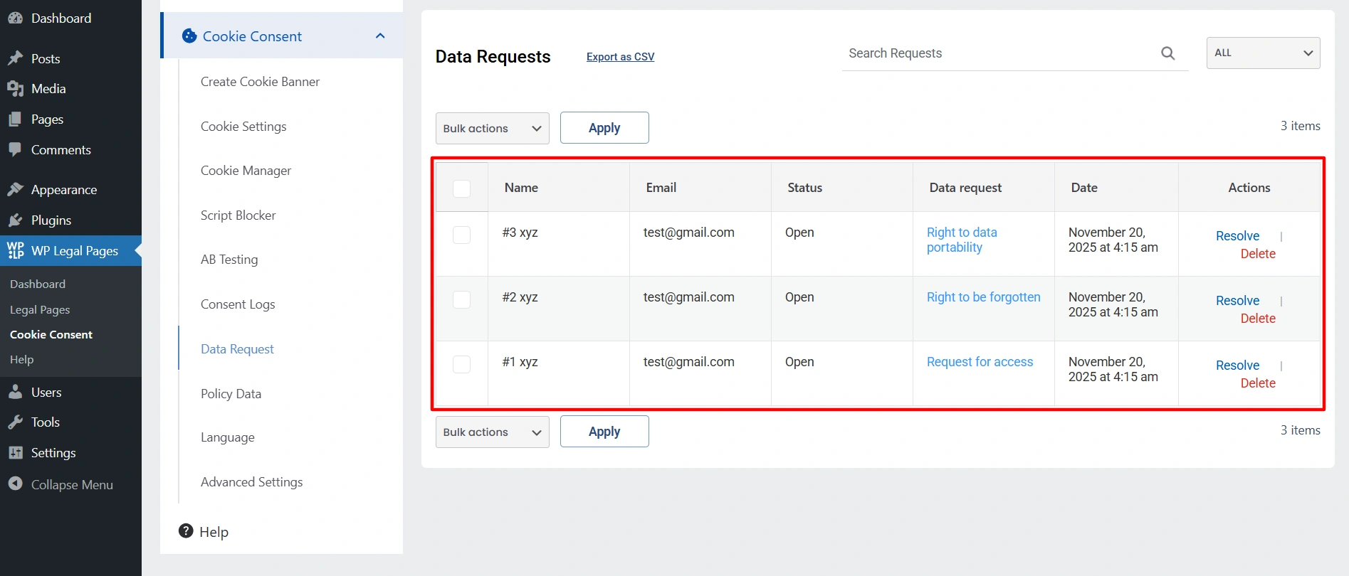Click the Users person icon
This screenshot has height=576, width=1349.
click(15, 393)
